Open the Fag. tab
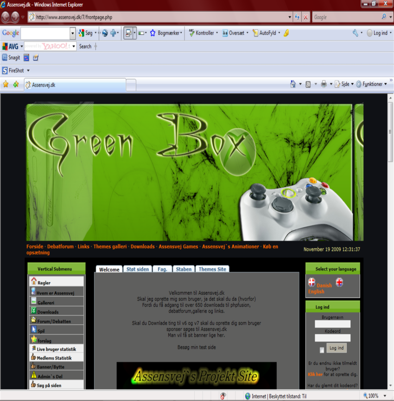This screenshot has height=401, width=394. pyautogui.click(x=162, y=269)
